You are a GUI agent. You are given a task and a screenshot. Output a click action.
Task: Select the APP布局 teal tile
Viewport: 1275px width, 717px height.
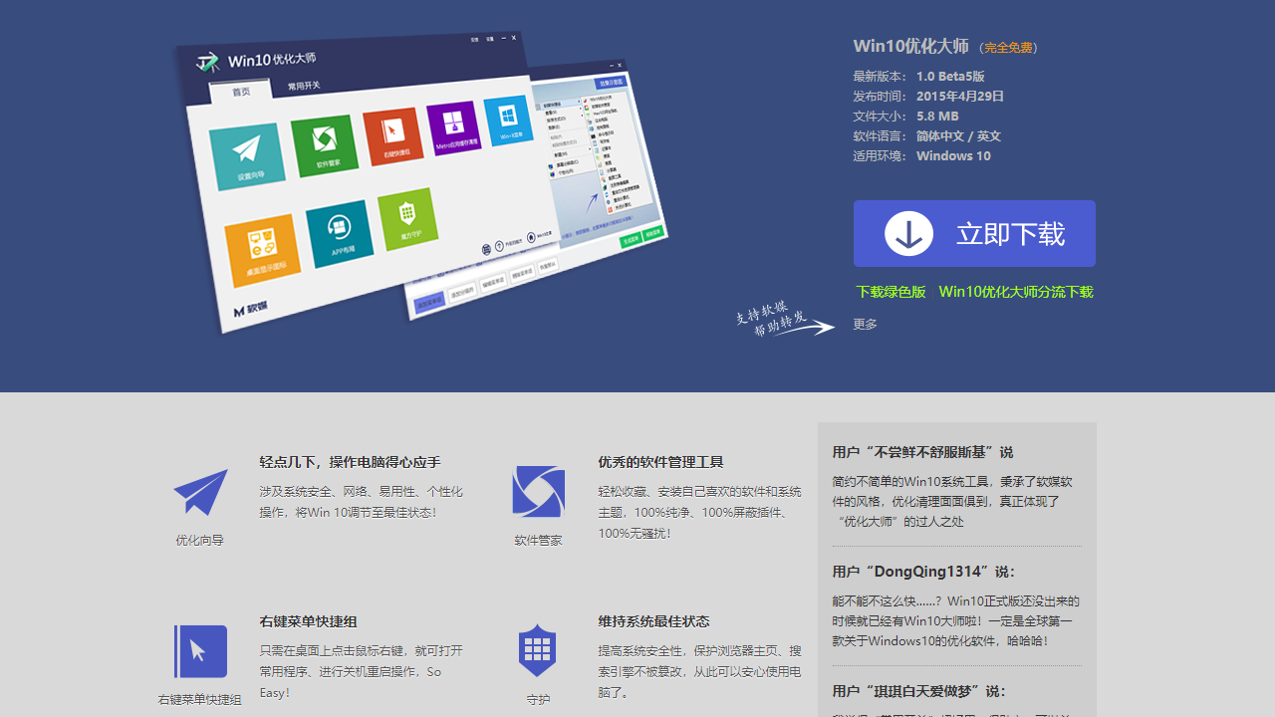point(341,233)
